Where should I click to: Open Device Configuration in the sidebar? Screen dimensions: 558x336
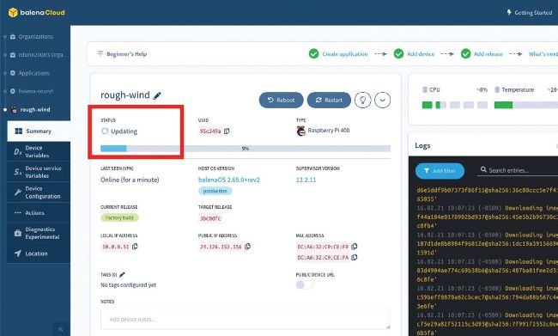pos(39,192)
